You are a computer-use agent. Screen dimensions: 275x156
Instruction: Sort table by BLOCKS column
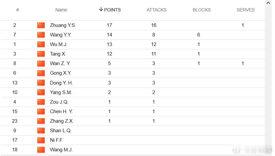pyautogui.click(x=202, y=10)
